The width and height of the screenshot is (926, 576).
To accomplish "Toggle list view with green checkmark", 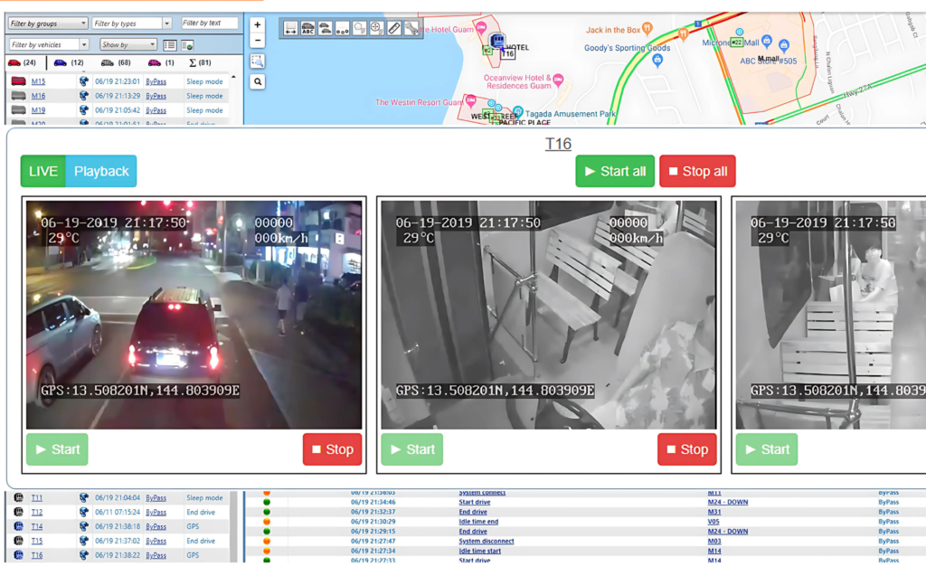I will pos(187,44).
